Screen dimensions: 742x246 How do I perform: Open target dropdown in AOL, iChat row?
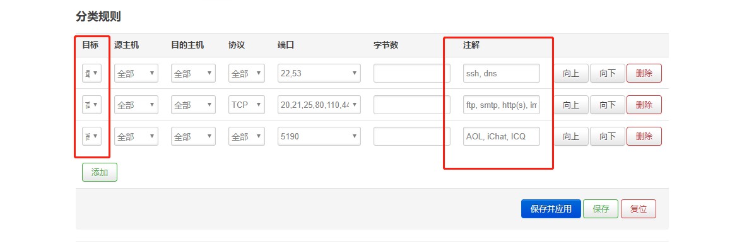click(92, 136)
